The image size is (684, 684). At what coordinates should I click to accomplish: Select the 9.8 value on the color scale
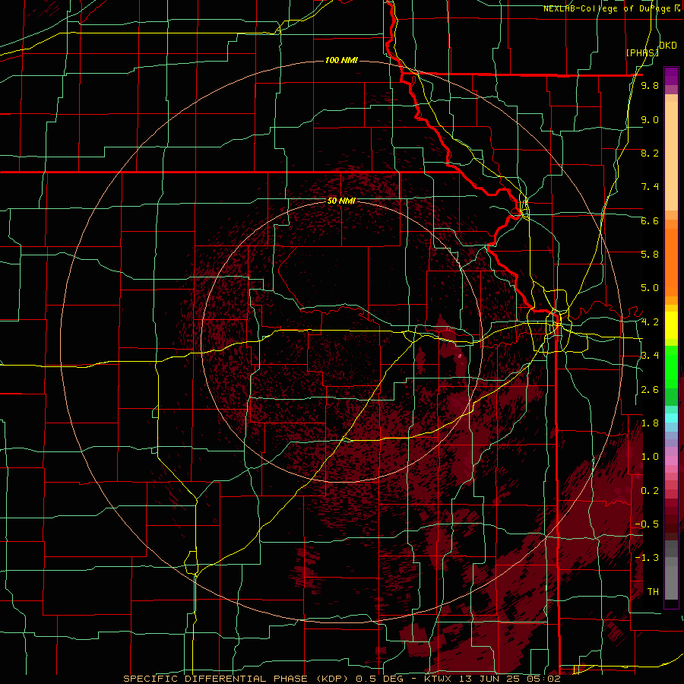click(x=650, y=85)
